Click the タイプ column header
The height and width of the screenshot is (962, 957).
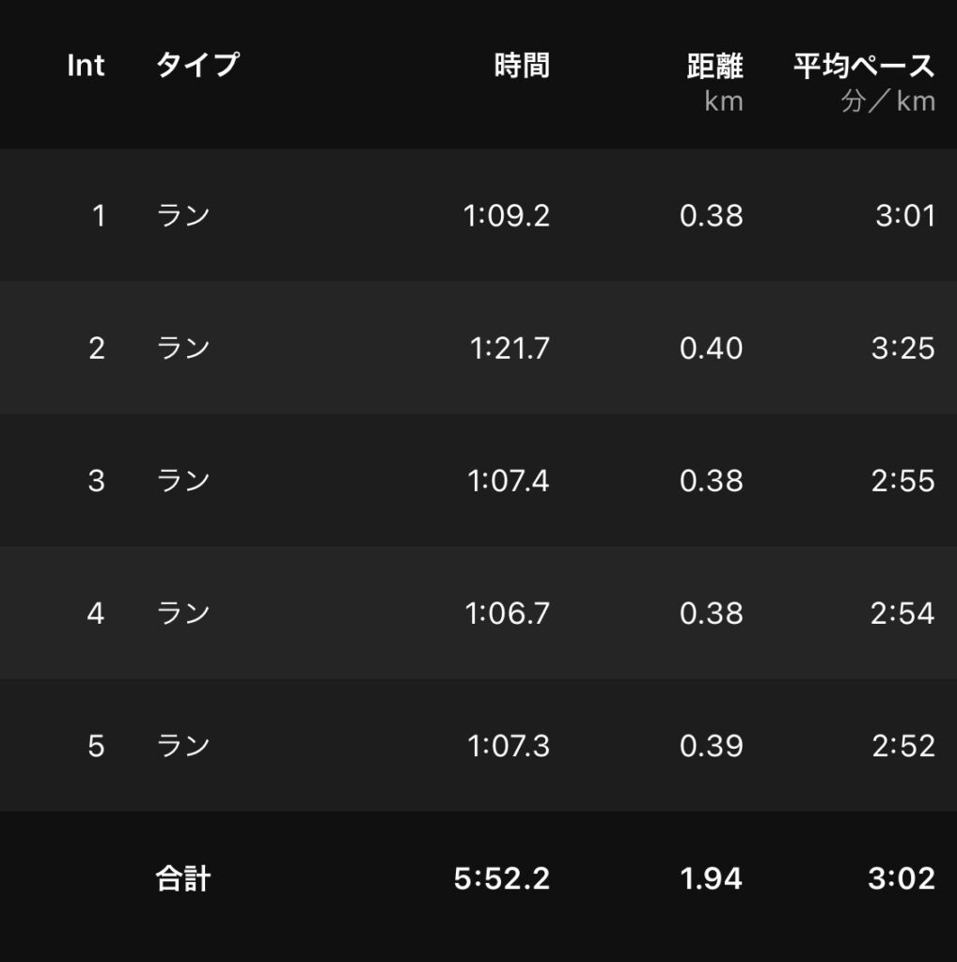[x=197, y=66]
